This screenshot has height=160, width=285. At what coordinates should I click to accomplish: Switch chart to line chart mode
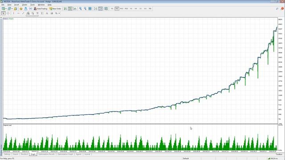(75, 8)
